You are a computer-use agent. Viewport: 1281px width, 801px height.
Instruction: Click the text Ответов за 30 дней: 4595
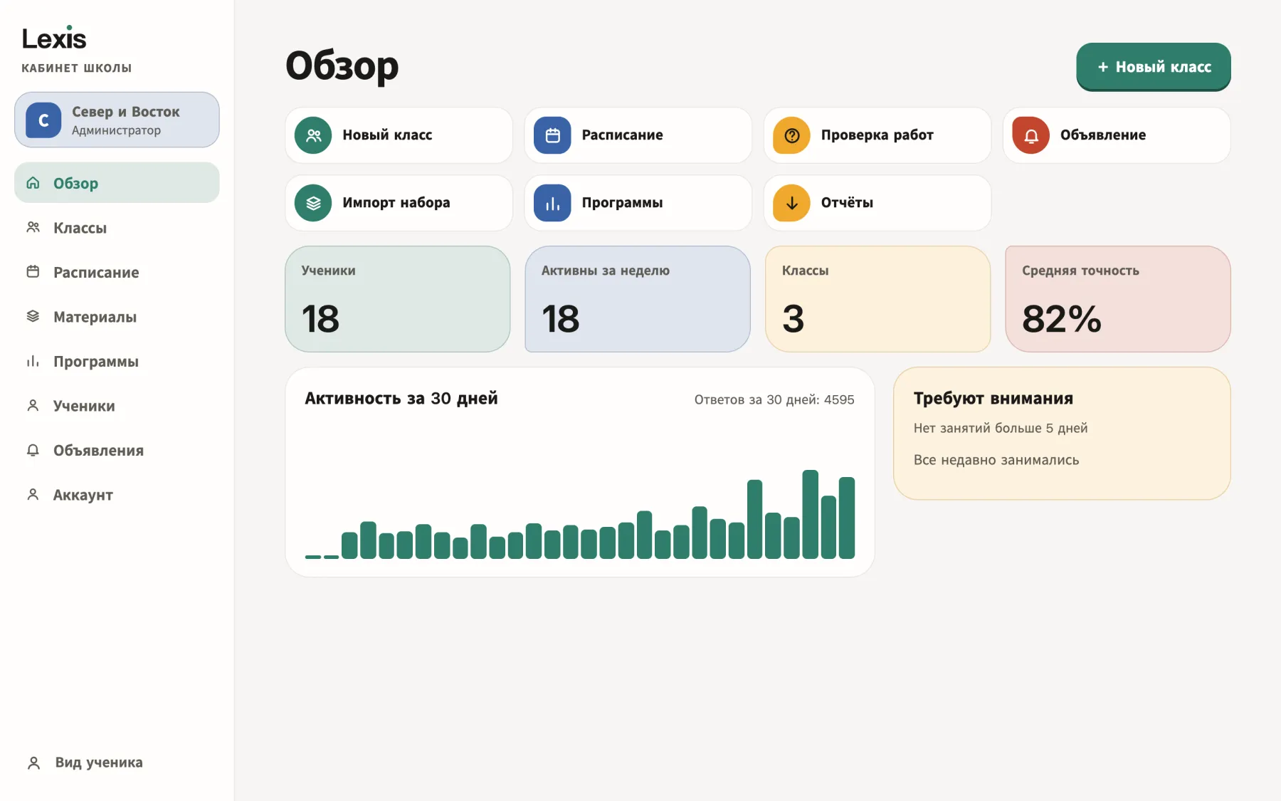(x=774, y=399)
